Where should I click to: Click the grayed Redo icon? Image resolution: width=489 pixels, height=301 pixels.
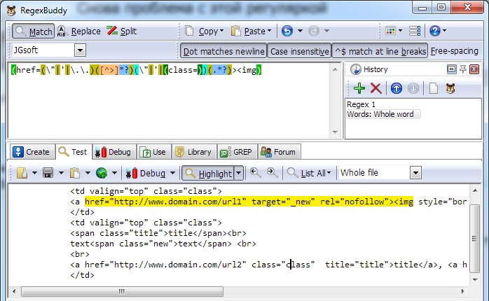(314, 31)
